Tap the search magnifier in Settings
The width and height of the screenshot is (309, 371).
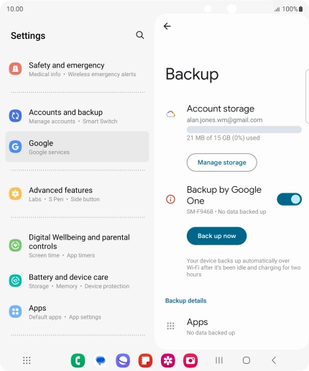[140, 35]
